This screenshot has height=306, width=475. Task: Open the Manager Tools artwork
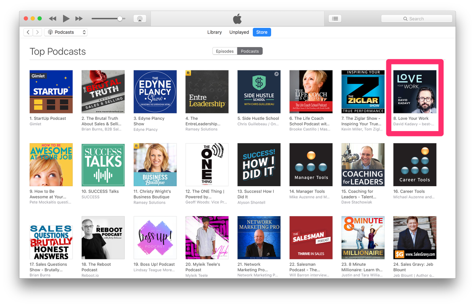tap(311, 164)
